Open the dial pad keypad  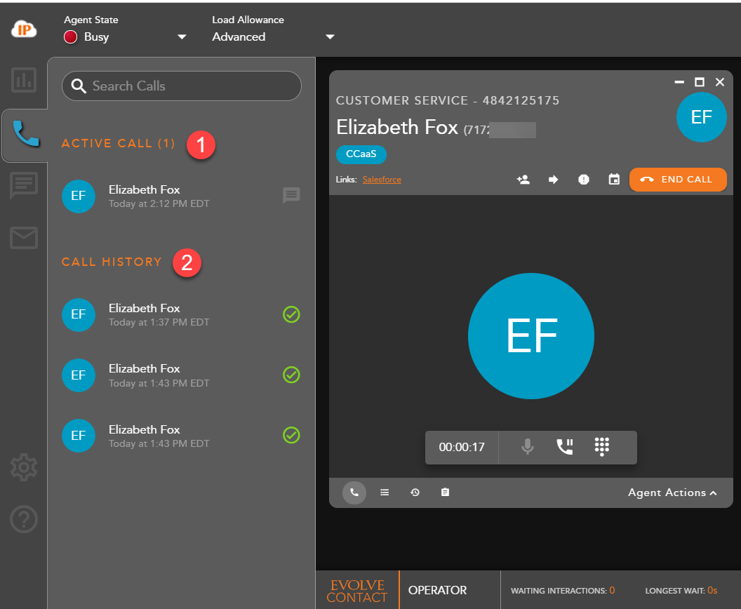pos(601,447)
